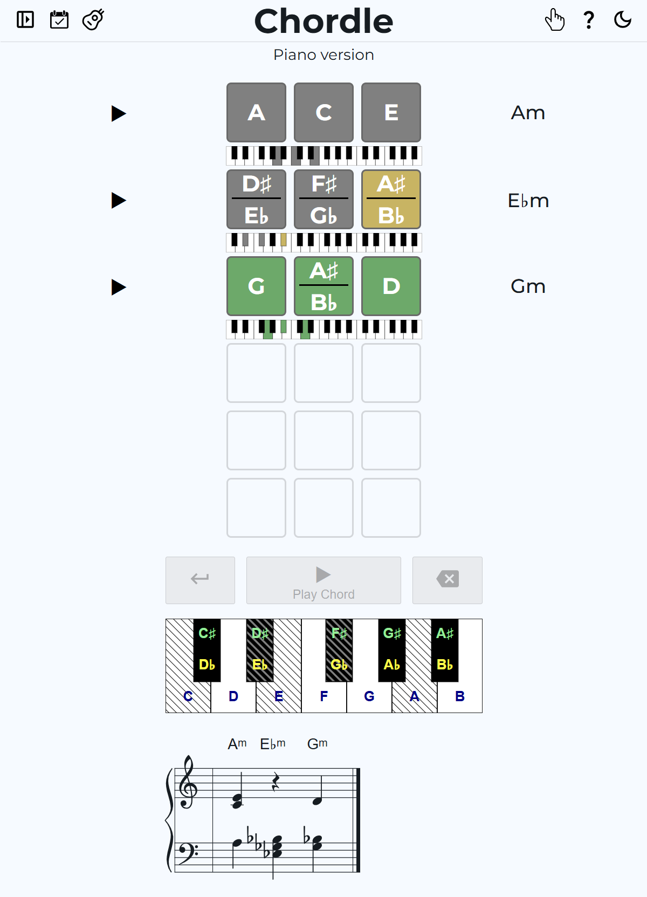Play back the Ebm guess
647x897 pixels.
pyautogui.click(x=118, y=200)
